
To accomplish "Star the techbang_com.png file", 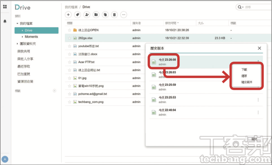I will pyautogui.click(x=69, y=102).
